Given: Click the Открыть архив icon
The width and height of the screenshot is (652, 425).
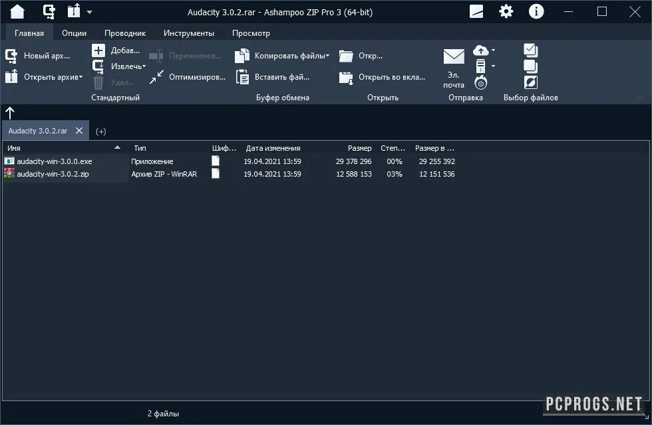Looking at the screenshot, I should coord(11,76).
